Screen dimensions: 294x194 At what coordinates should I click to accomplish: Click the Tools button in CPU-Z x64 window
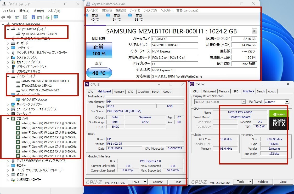240,182
